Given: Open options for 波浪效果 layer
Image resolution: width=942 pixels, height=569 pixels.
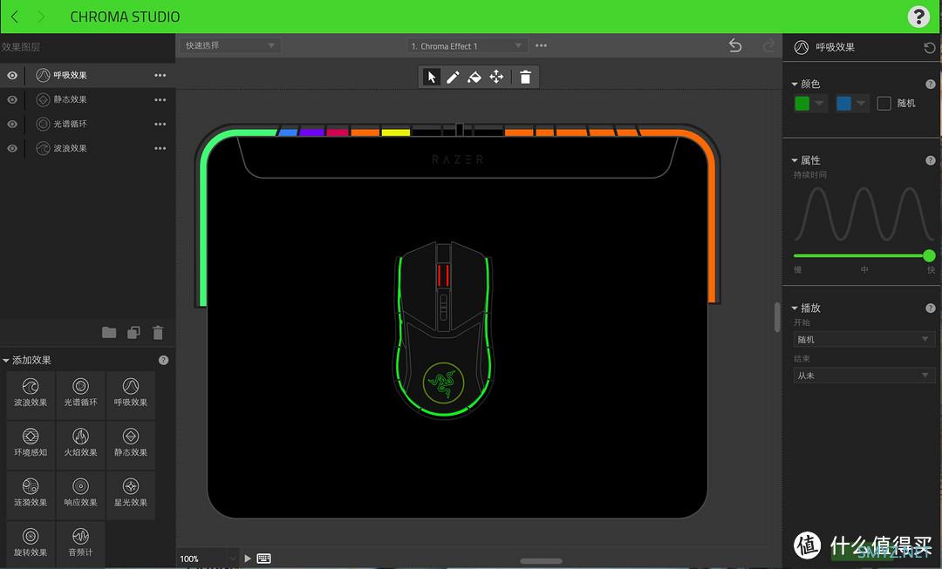Looking at the screenshot, I should pyautogui.click(x=160, y=148).
